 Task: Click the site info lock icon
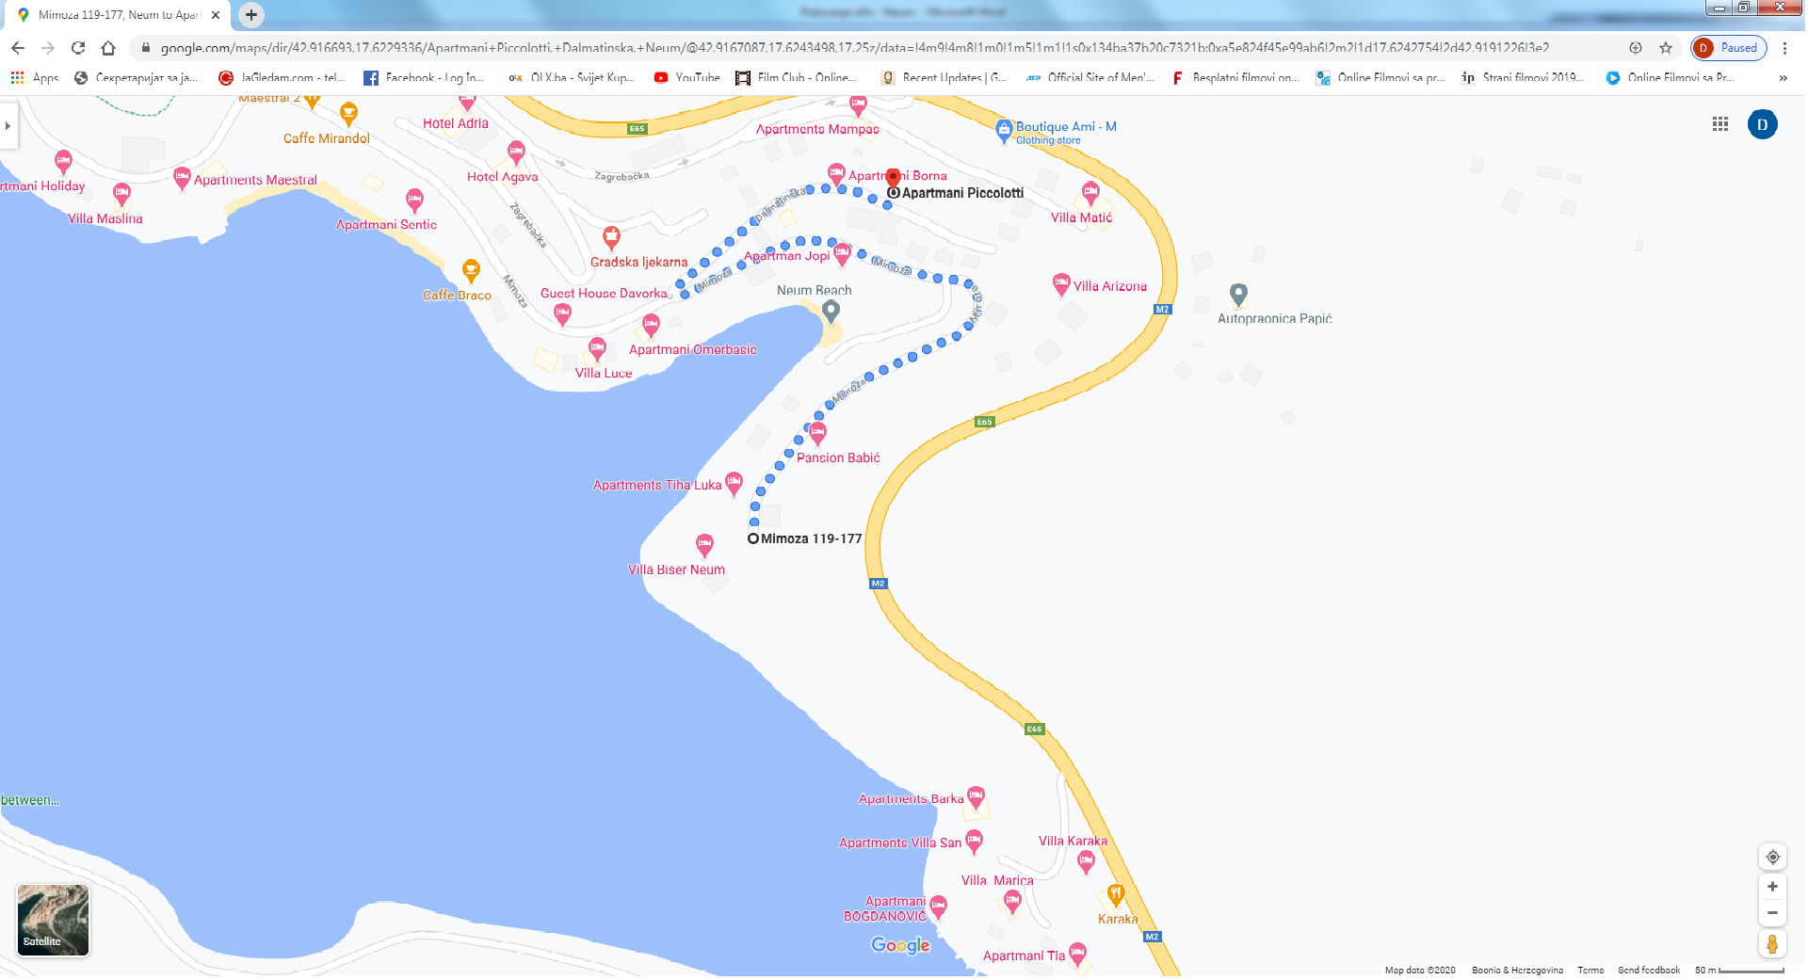click(x=145, y=48)
